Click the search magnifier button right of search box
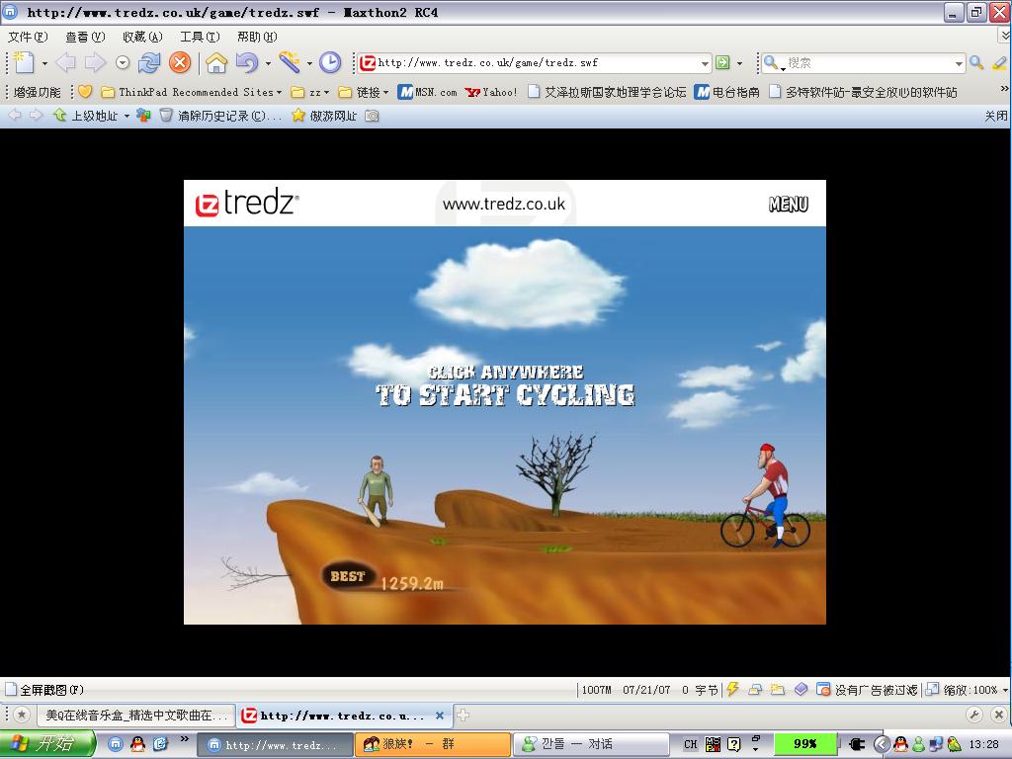The width and height of the screenshot is (1012, 759). 976,62
